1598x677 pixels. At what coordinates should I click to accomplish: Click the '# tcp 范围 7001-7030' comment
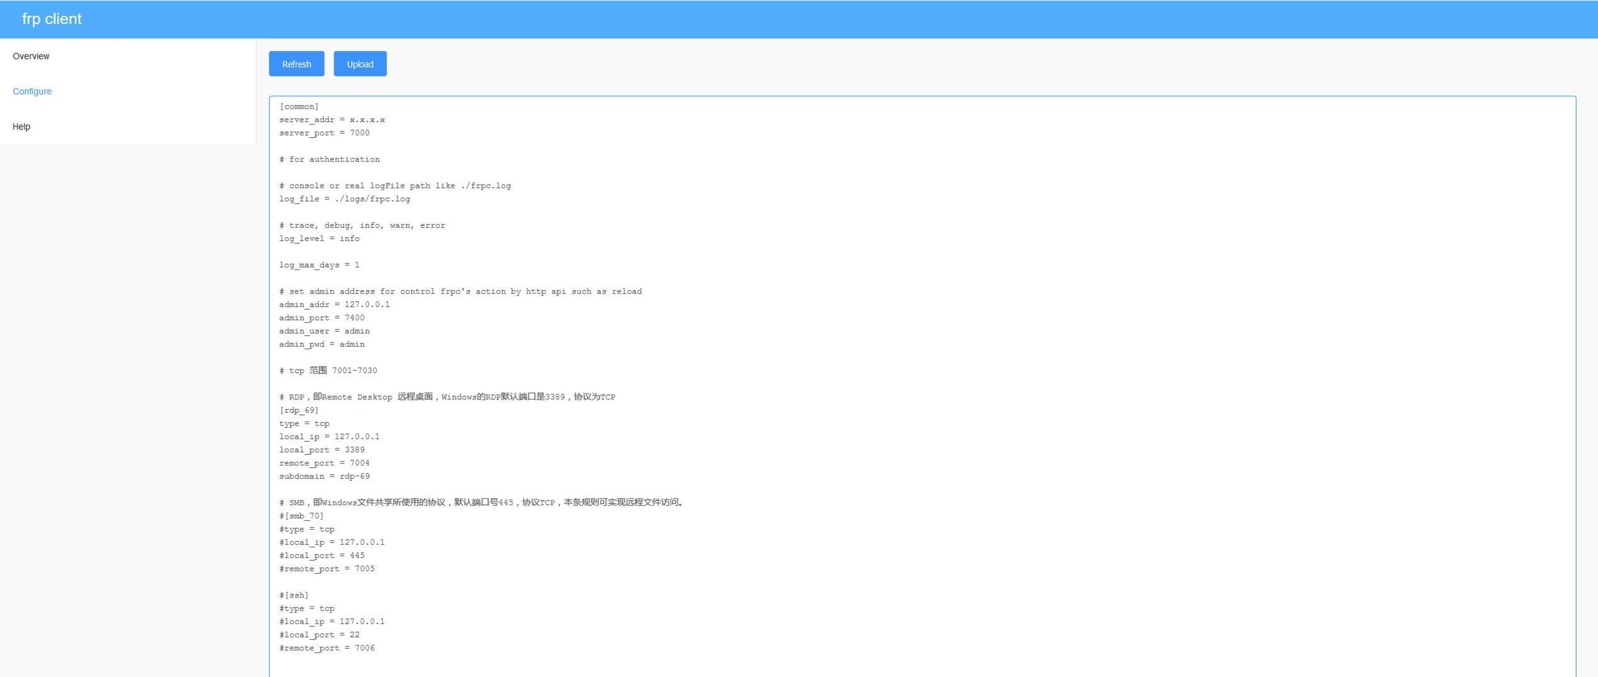point(328,371)
